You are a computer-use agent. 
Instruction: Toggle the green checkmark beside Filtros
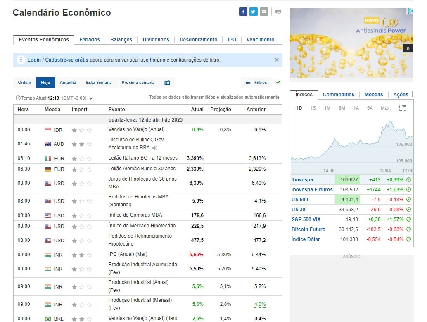[x=278, y=83]
